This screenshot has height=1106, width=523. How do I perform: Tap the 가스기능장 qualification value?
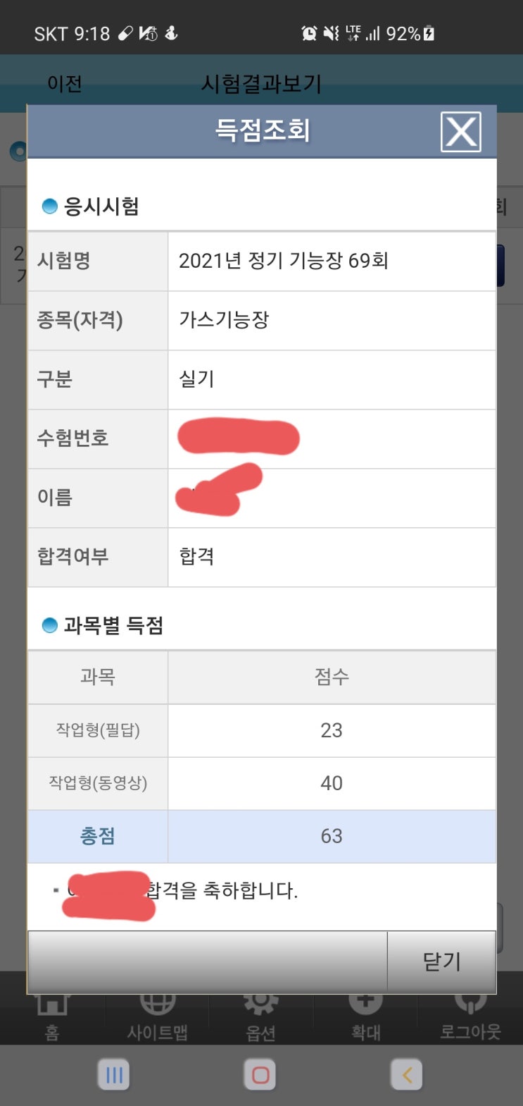tap(224, 320)
